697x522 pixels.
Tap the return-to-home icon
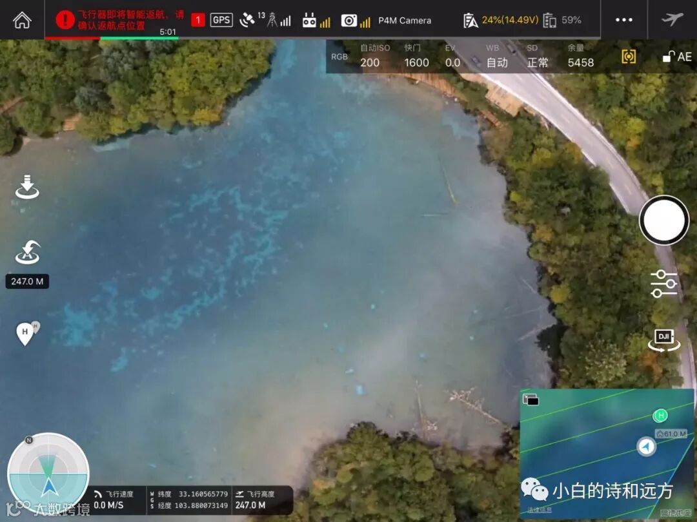click(x=28, y=253)
